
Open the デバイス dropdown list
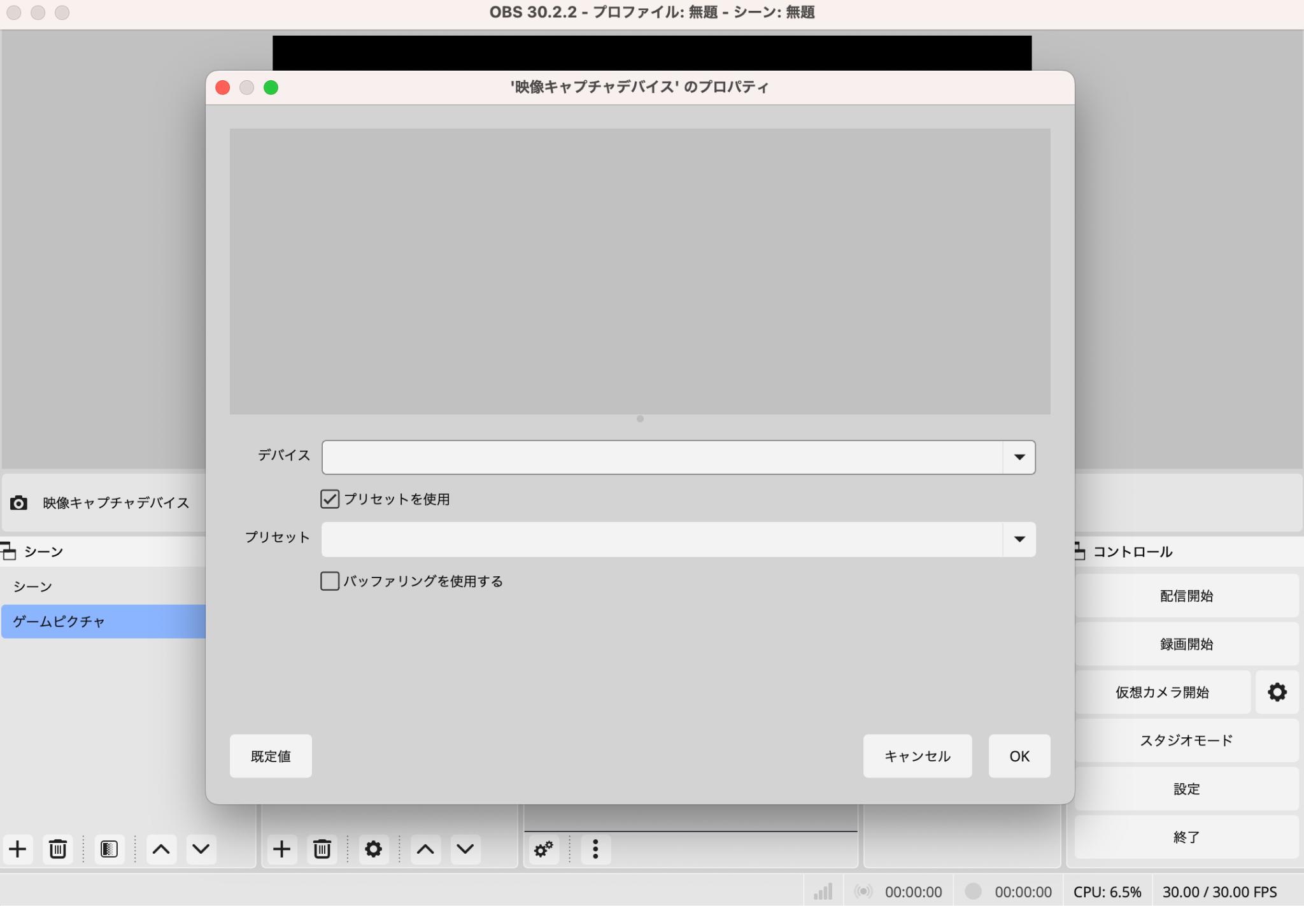[1019, 457]
